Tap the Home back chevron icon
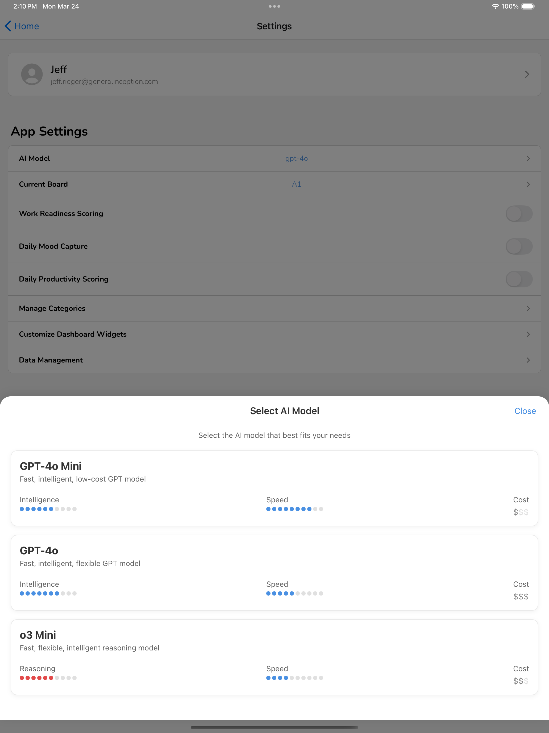 (x=8, y=26)
